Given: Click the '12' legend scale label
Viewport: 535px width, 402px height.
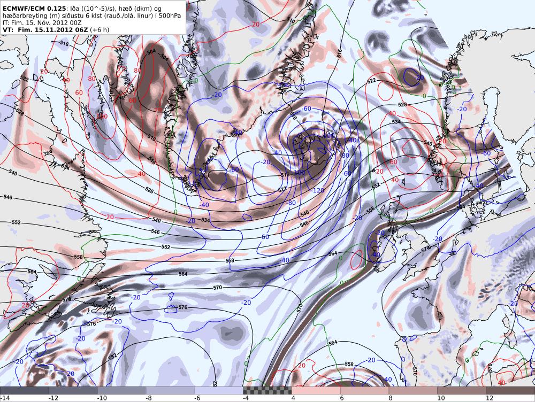Looking at the screenshot, I should (490, 398).
